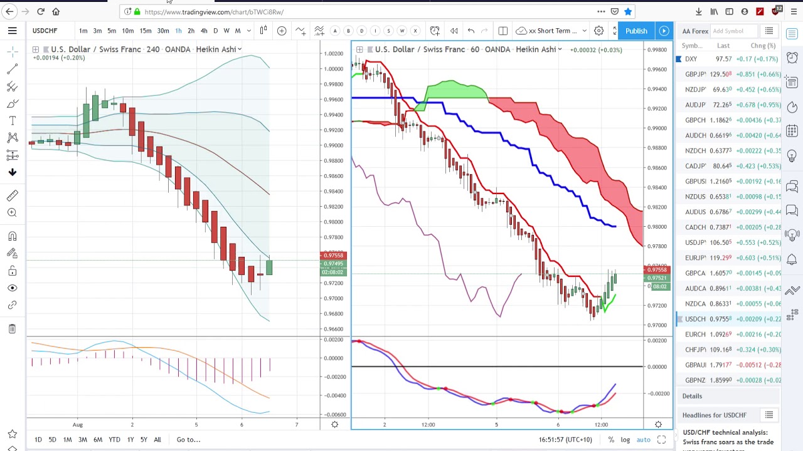The image size is (803, 451).
Task: Select the 15m interval
Action: pyautogui.click(x=145, y=31)
